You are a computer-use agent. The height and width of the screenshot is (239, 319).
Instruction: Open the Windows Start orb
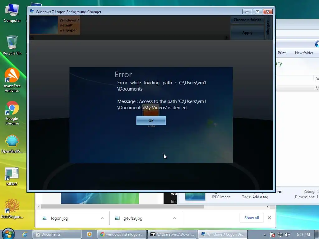[8, 234]
